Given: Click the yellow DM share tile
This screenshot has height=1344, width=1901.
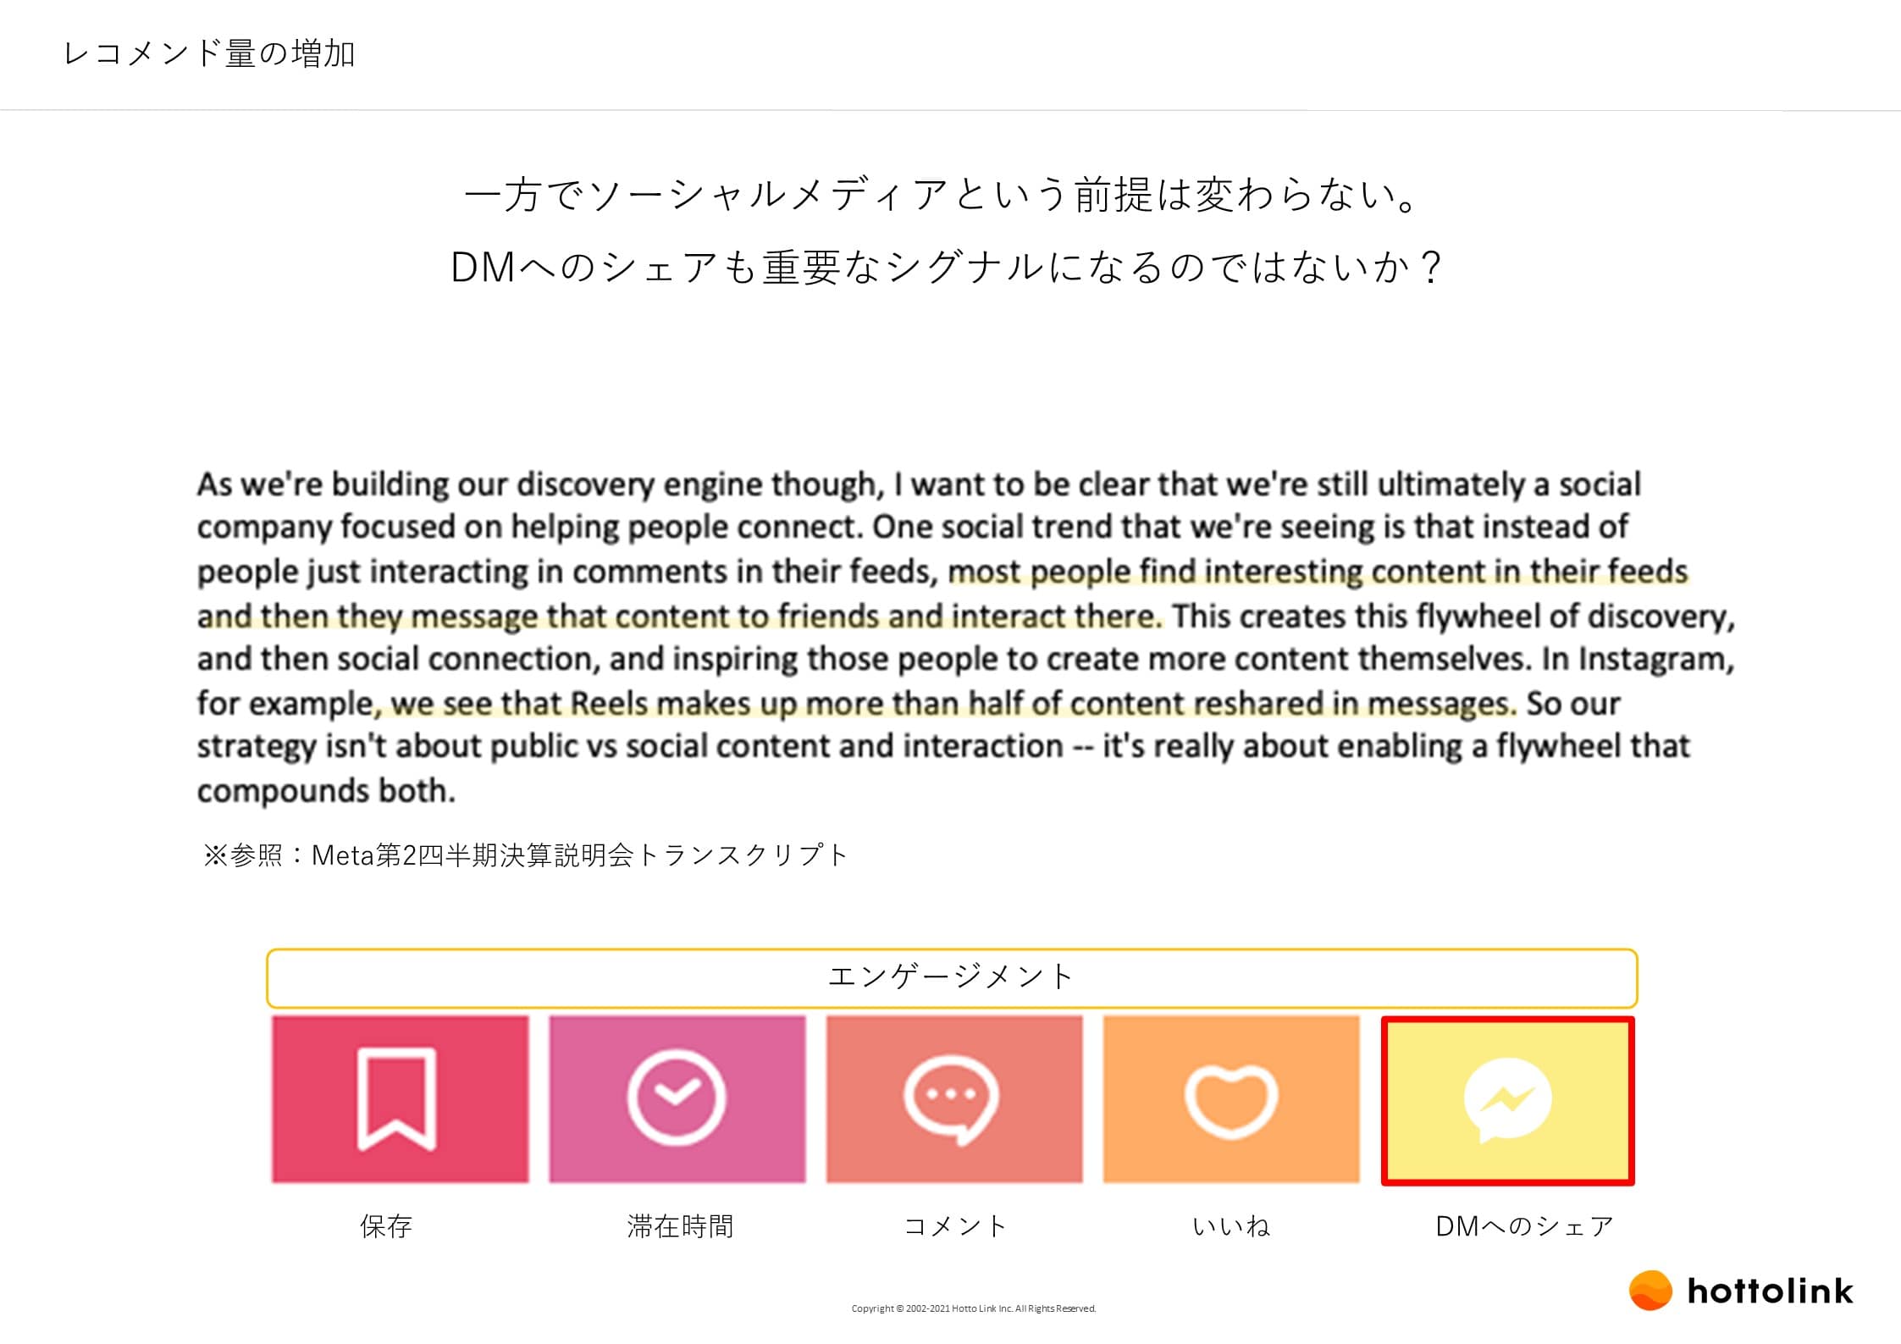Looking at the screenshot, I should tap(1508, 1101).
